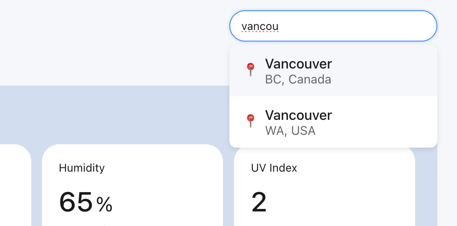Click the percent sign next to 65
457x226 pixels.
click(105, 204)
